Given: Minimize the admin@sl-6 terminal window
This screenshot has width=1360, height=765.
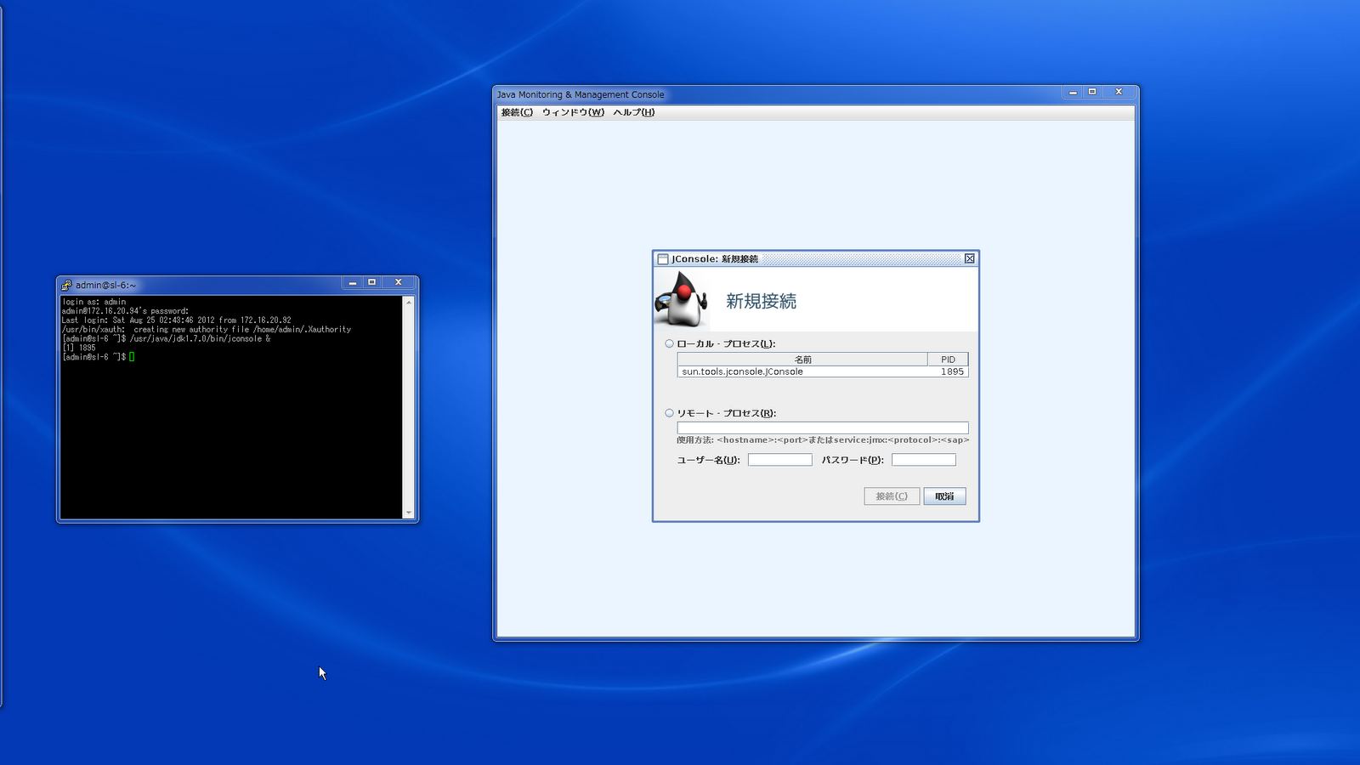Looking at the screenshot, I should tap(353, 282).
